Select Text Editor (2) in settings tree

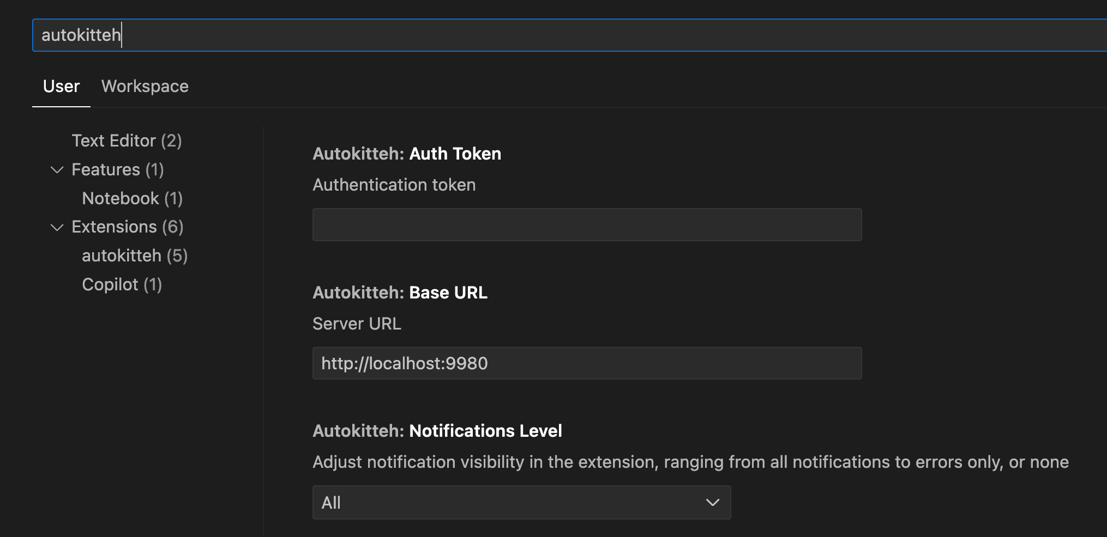(x=127, y=141)
